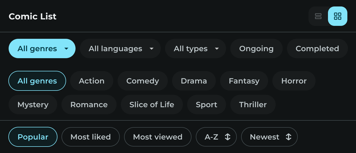Toggle Newest sort direction arrows
The height and width of the screenshot is (153, 356).
289,137
